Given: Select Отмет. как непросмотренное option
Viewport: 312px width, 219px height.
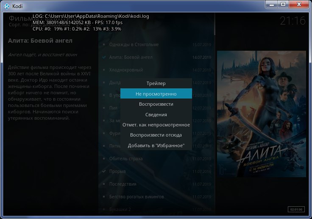Looking at the screenshot, I should click(x=156, y=125).
